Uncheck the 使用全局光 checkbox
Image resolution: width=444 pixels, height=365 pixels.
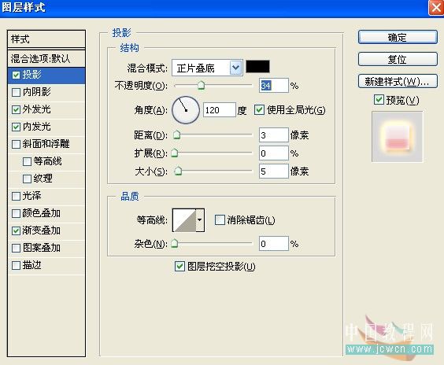pos(259,110)
